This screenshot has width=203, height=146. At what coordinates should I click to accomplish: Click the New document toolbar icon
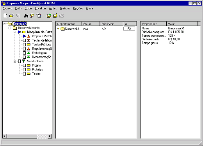5,16
